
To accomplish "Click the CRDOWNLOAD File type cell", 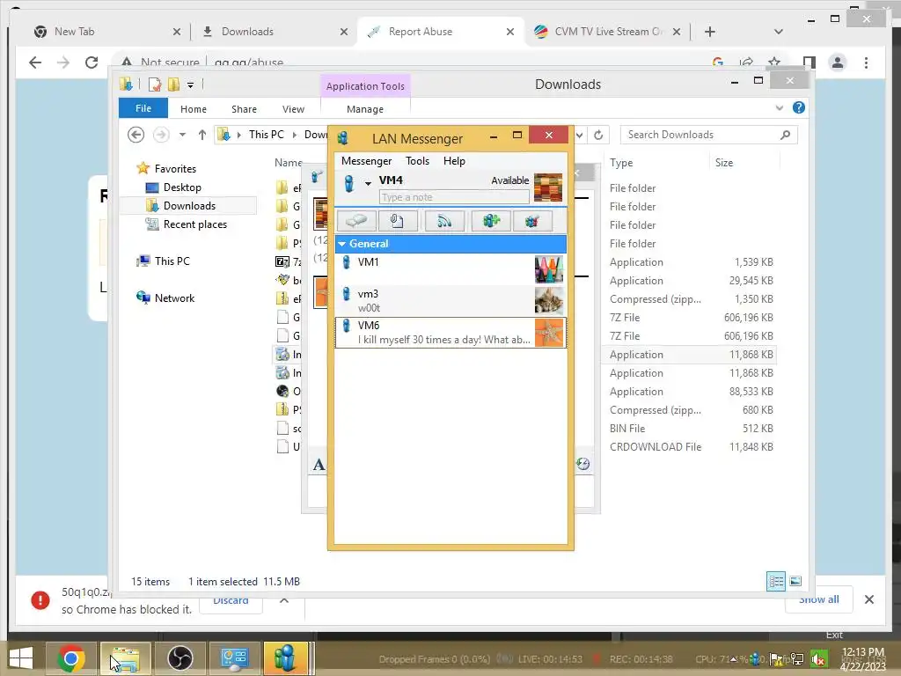I will pos(655,446).
